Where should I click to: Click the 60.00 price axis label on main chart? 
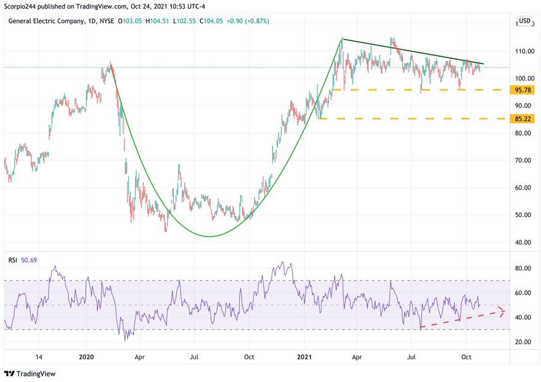coord(524,188)
